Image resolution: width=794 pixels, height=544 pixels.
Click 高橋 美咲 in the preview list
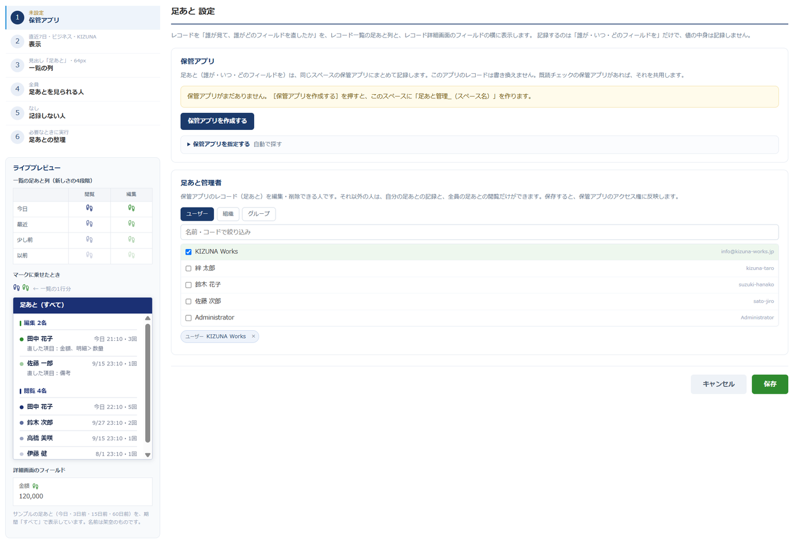tap(40, 438)
